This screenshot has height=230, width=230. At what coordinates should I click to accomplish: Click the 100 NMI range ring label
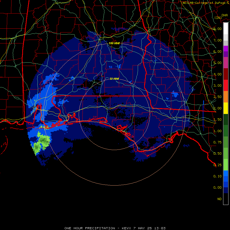pyautogui.click(x=114, y=43)
